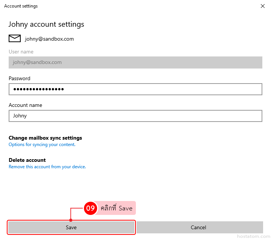Click the Password label text
Viewport: 271px width, 239px height.
pos(20,78)
